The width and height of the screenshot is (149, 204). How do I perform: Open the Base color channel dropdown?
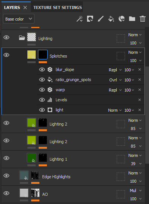[x=19, y=19]
